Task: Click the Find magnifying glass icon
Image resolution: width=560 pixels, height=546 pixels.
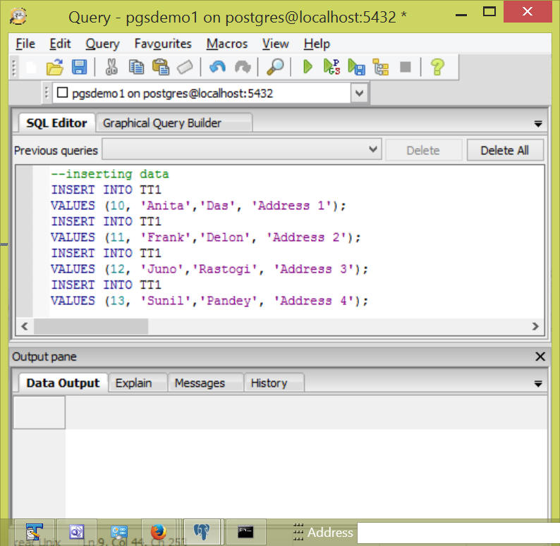Action: point(275,67)
